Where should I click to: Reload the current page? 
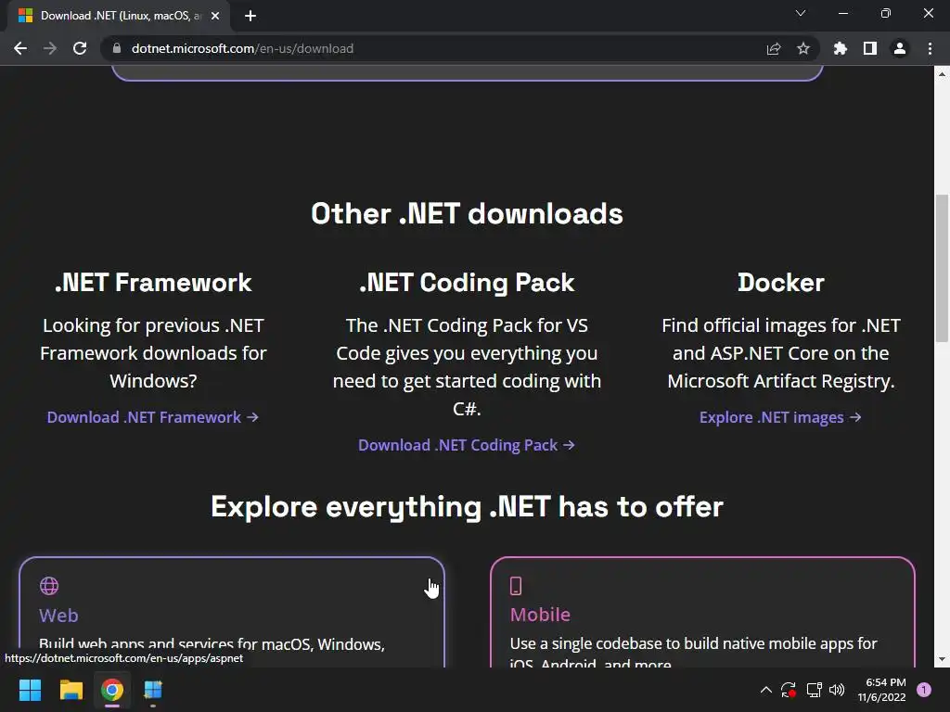tap(80, 48)
